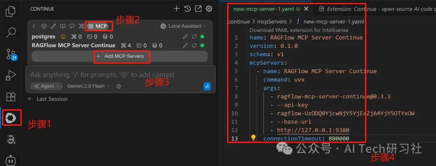Image resolution: width=436 pixels, height=166 pixels.
Task: Collapse toolbar with the left chevron
Action: (34, 26)
